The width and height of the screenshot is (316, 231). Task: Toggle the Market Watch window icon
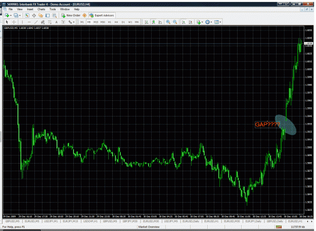click(x=27, y=15)
